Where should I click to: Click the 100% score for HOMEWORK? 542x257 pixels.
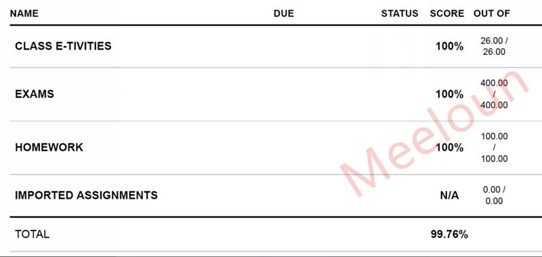[449, 147]
